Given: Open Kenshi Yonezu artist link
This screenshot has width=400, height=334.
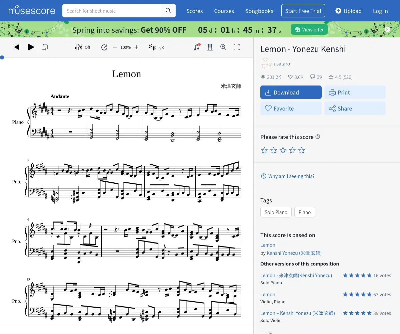Looking at the screenshot, I should [x=294, y=253].
